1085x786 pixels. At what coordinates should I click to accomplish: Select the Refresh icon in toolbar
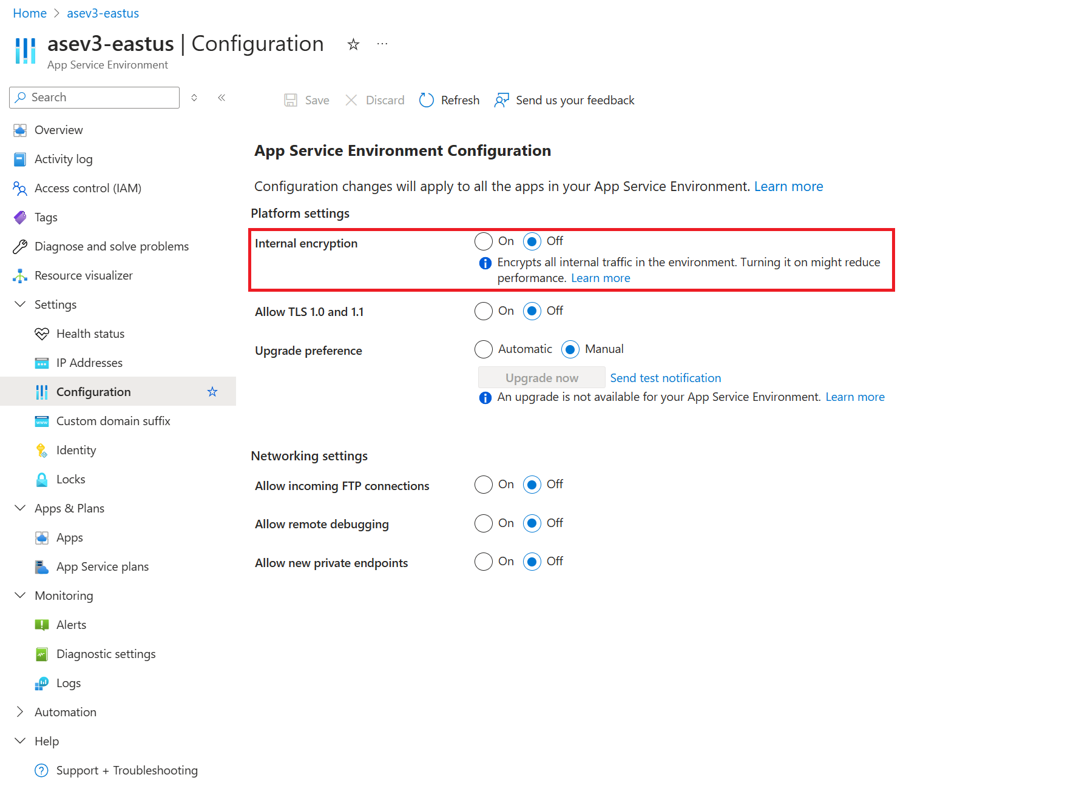pos(427,100)
